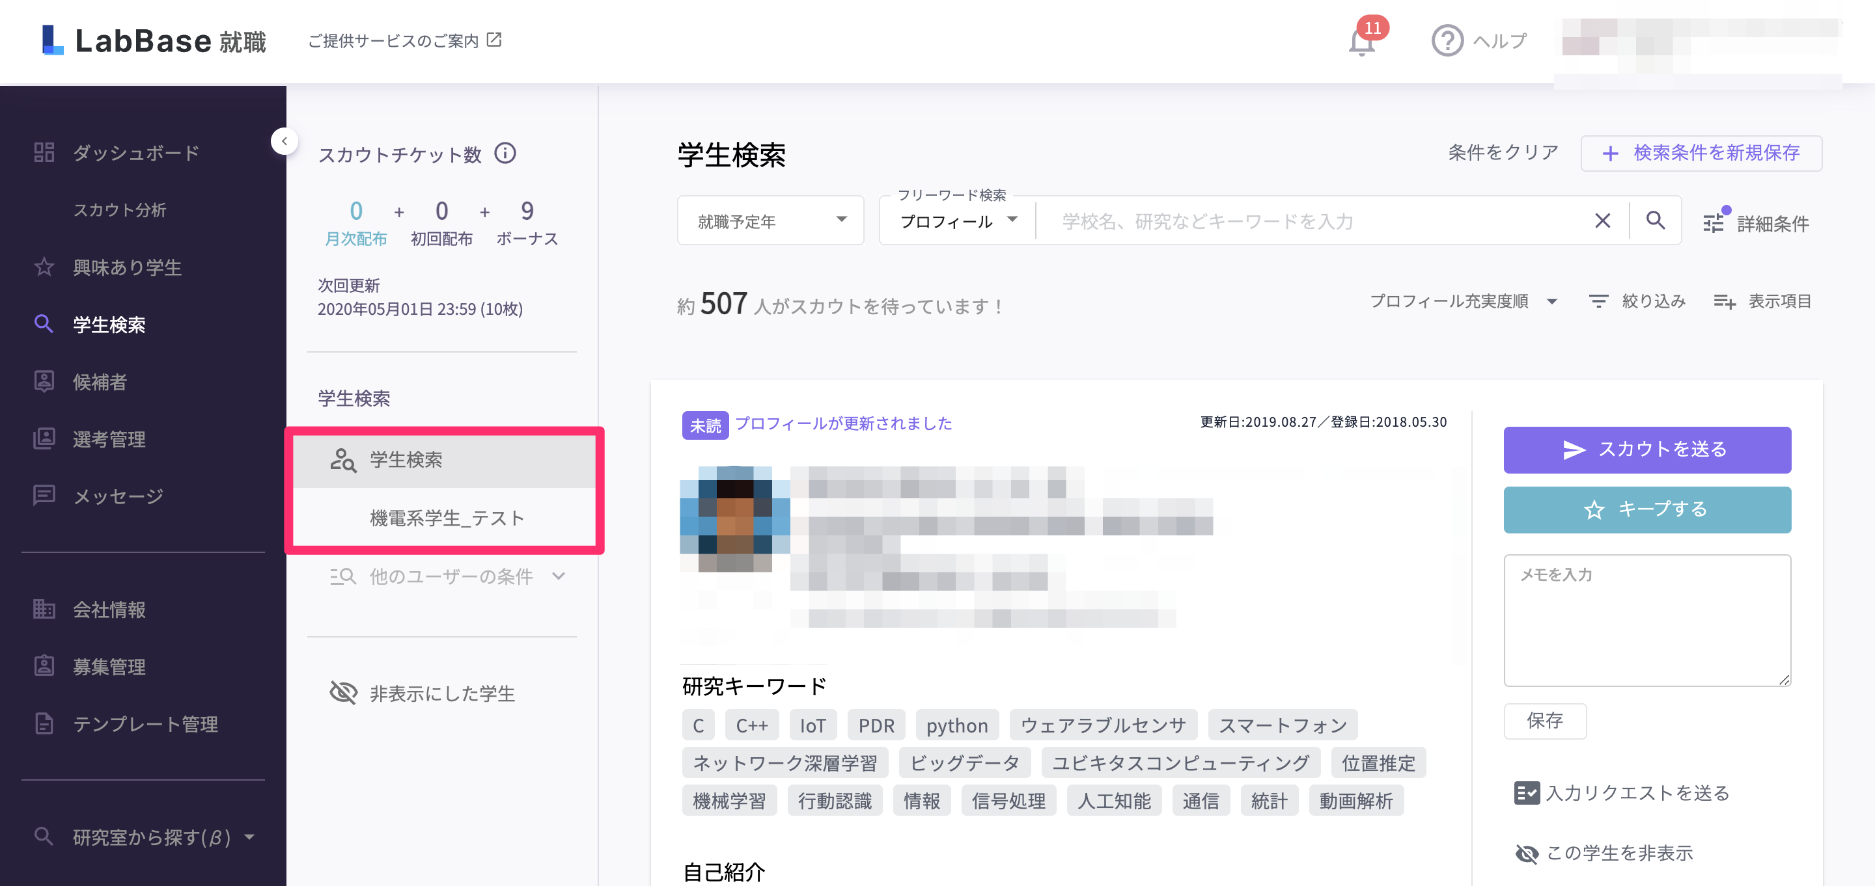Image resolution: width=1875 pixels, height=886 pixels.
Task: Clear conditions via 条件をクリア link
Action: pyautogui.click(x=1503, y=152)
